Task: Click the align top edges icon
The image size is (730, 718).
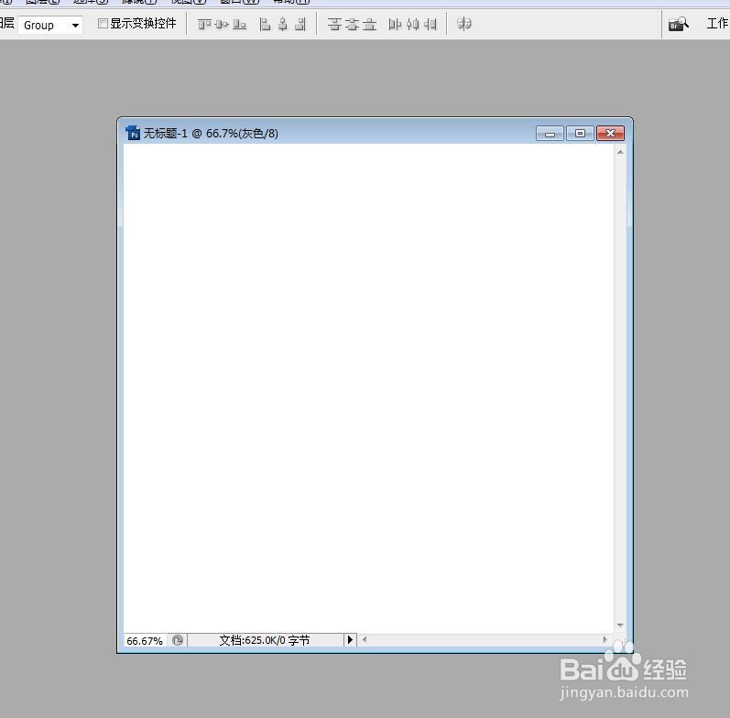Action: [204, 24]
